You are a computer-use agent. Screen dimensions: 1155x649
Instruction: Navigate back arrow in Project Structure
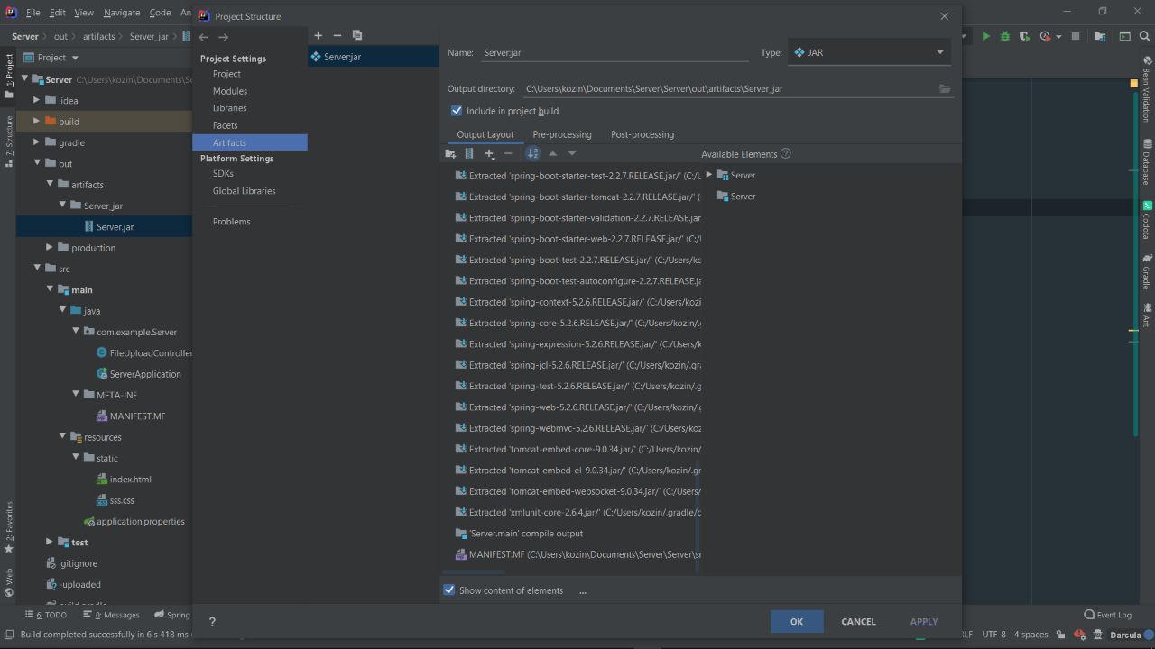[204, 37]
